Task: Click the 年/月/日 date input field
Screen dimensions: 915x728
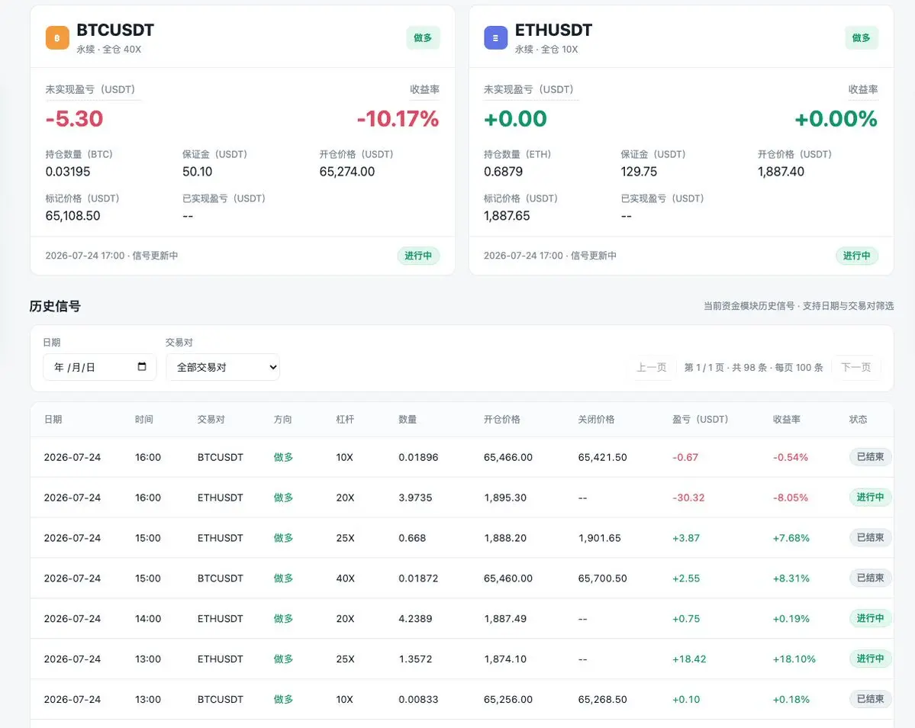Action: [x=100, y=367]
